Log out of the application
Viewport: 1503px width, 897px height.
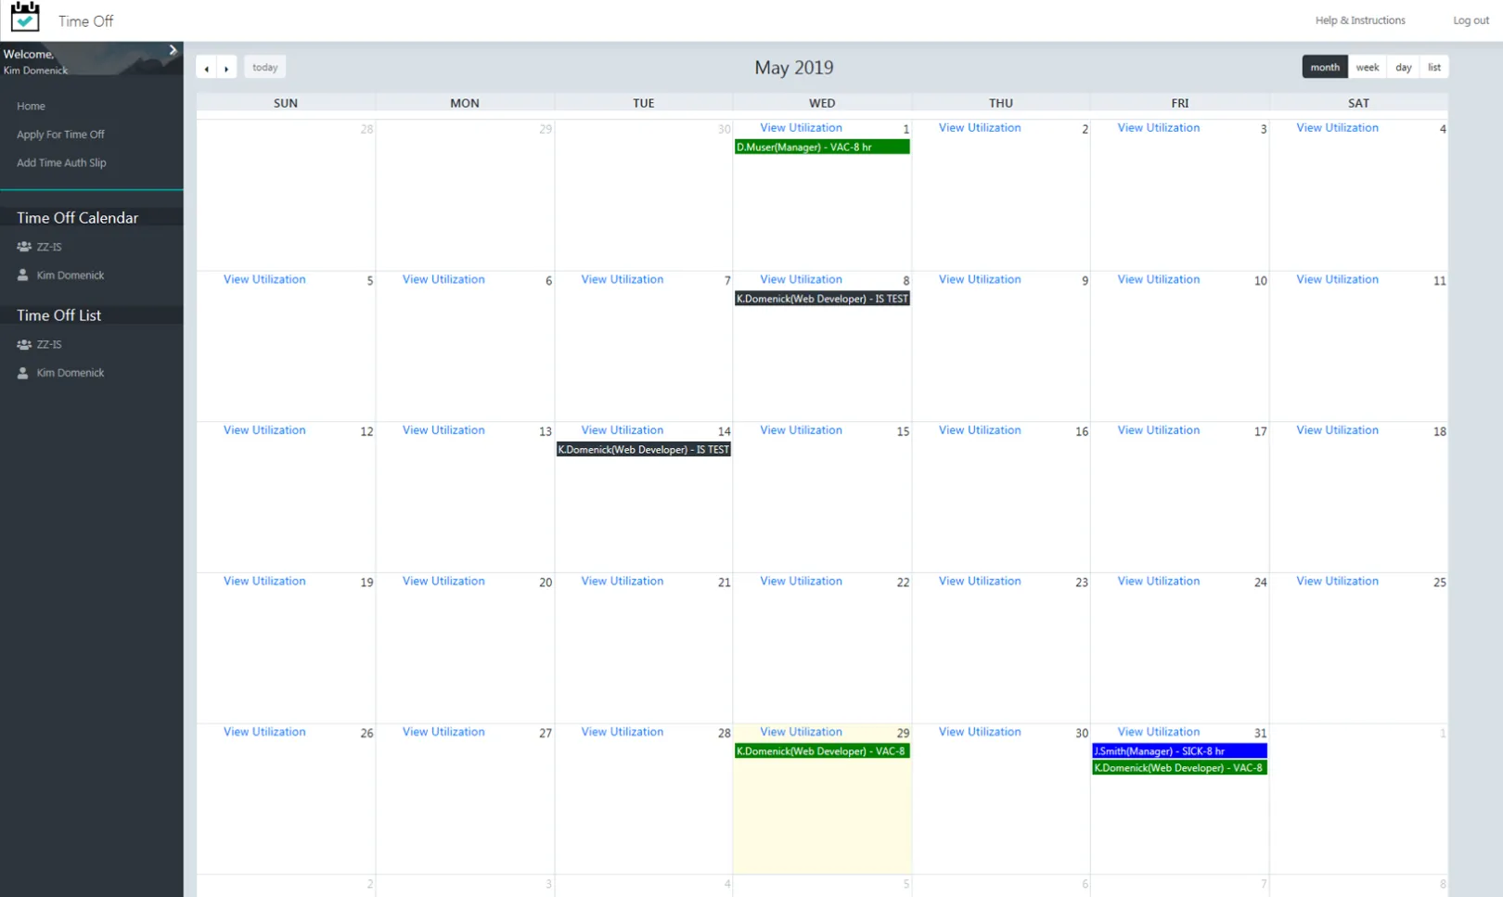pyautogui.click(x=1471, y=20)
